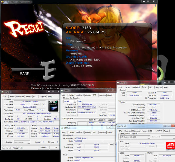Select Caches tab in the SPD window
175x162 pixels.
point(71,95)
